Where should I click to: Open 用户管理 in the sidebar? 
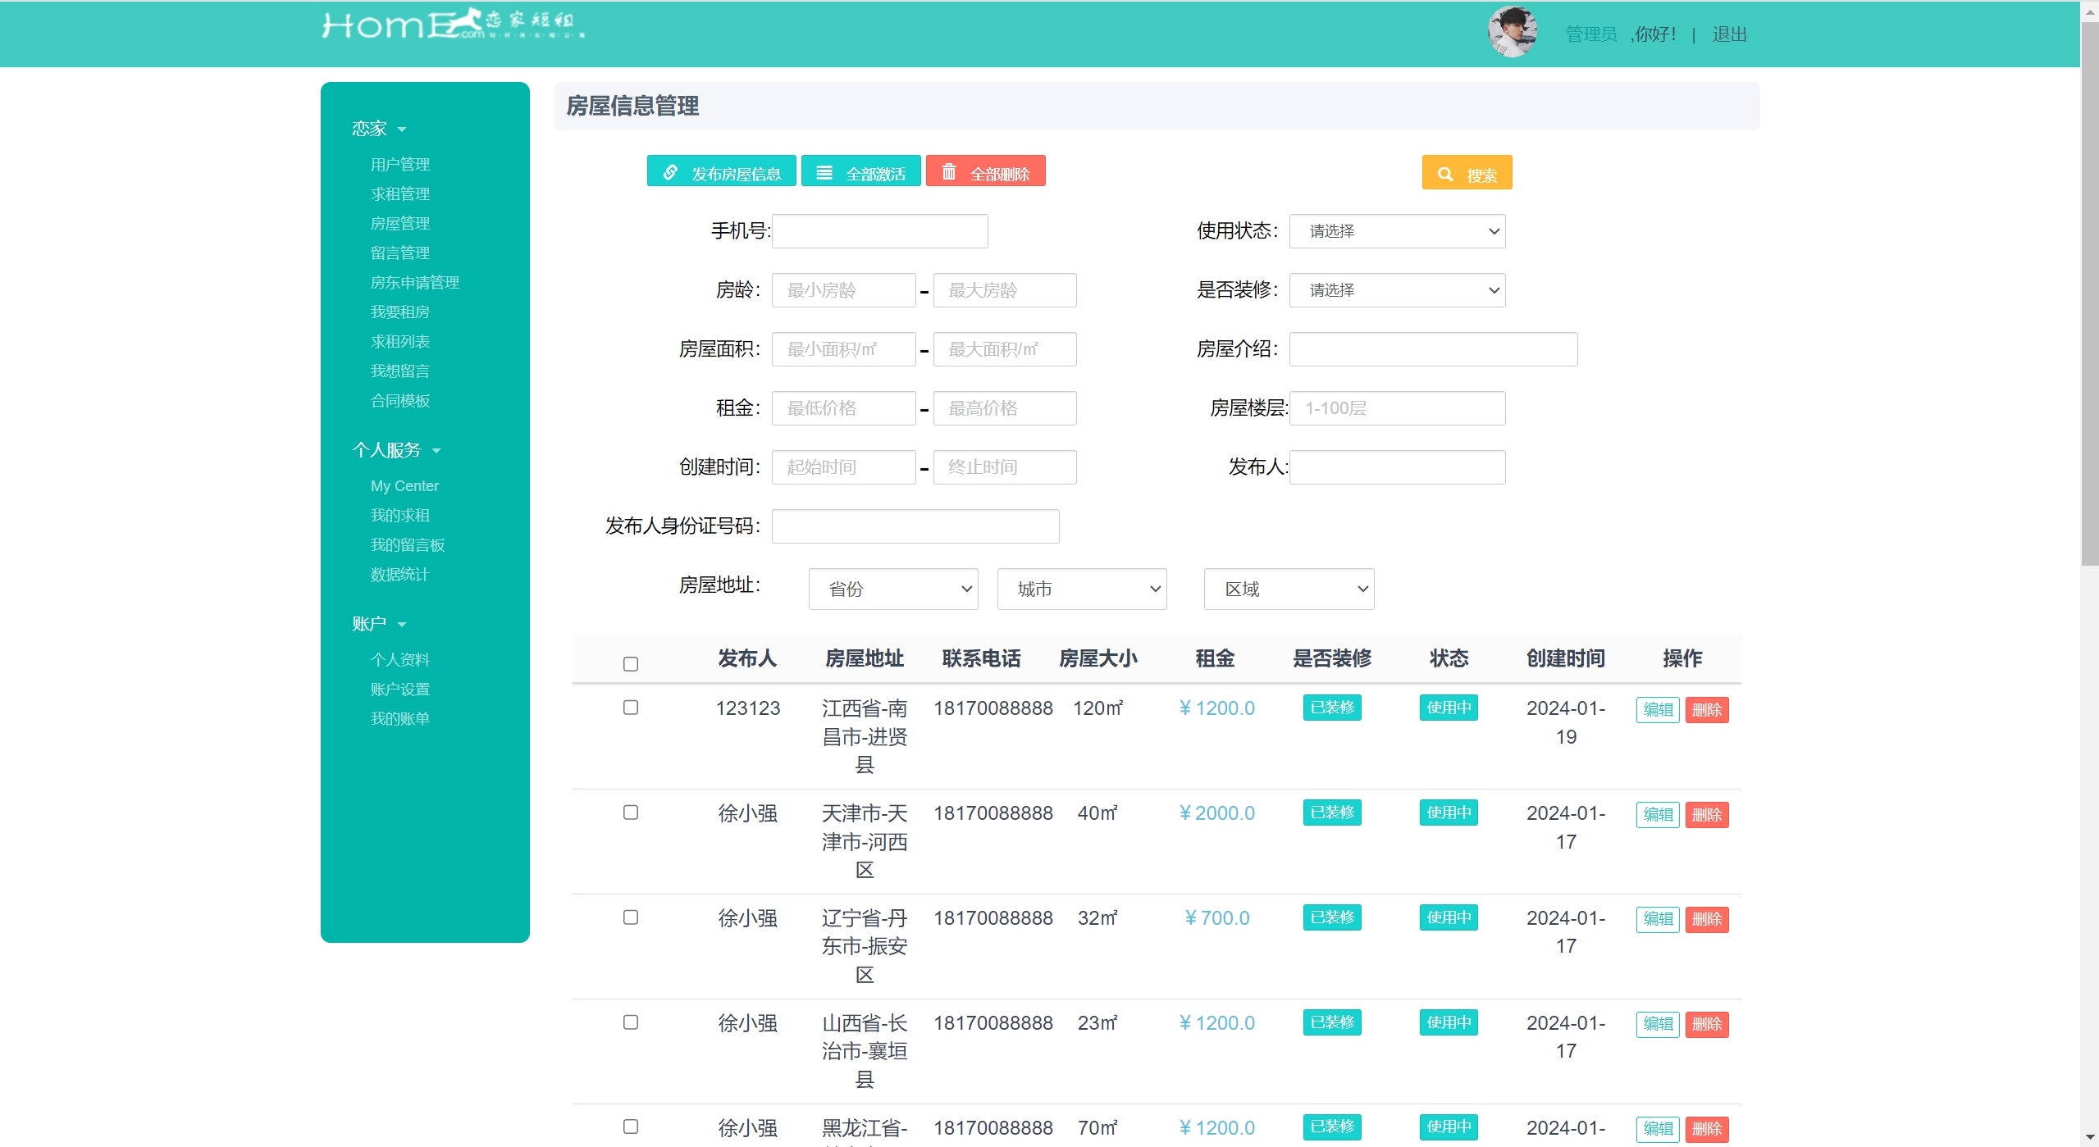coord(399,165)
